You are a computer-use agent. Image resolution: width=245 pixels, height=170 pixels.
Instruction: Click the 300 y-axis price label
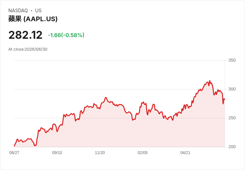point(232,89)
